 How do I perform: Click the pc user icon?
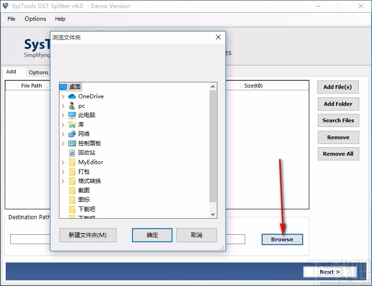tap(72, 106)
